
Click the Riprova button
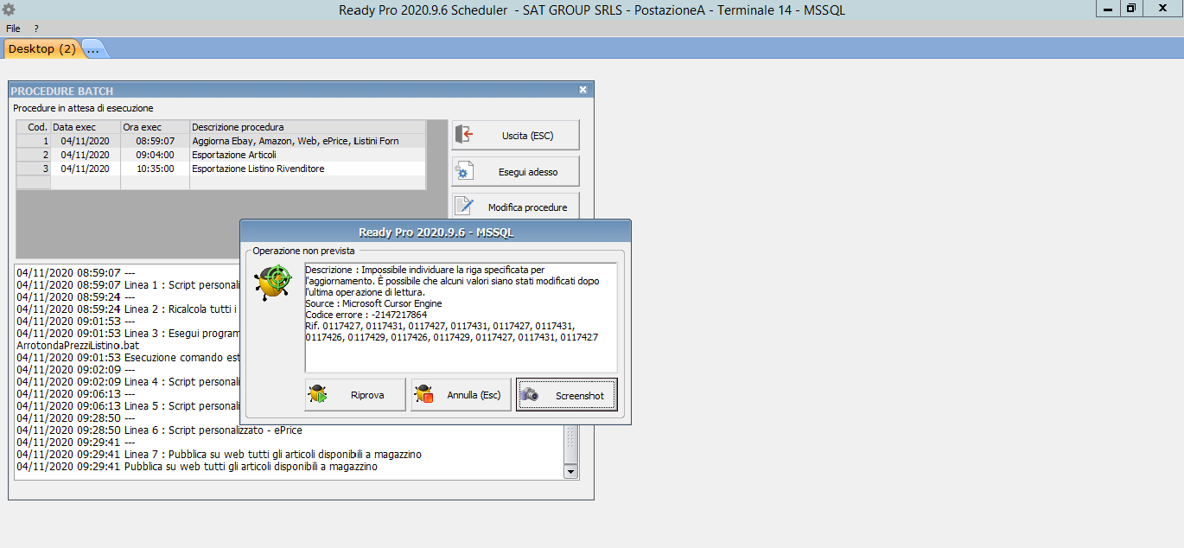point(355,395)
